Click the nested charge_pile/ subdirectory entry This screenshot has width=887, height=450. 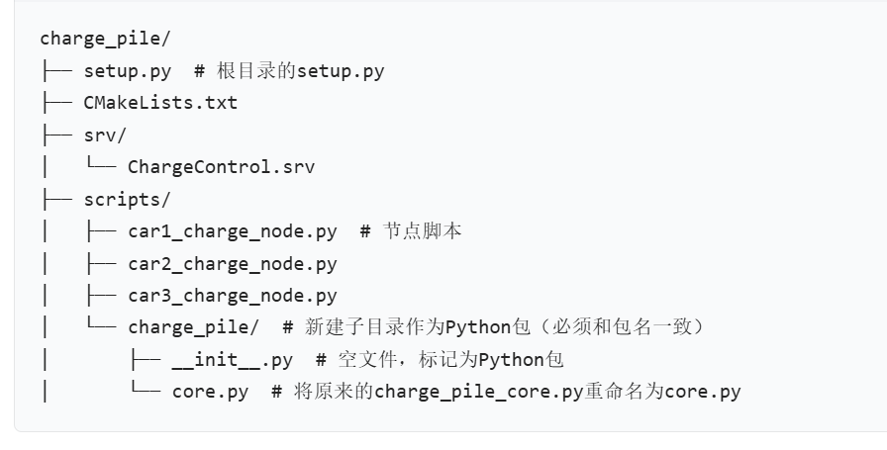point(193,328)
